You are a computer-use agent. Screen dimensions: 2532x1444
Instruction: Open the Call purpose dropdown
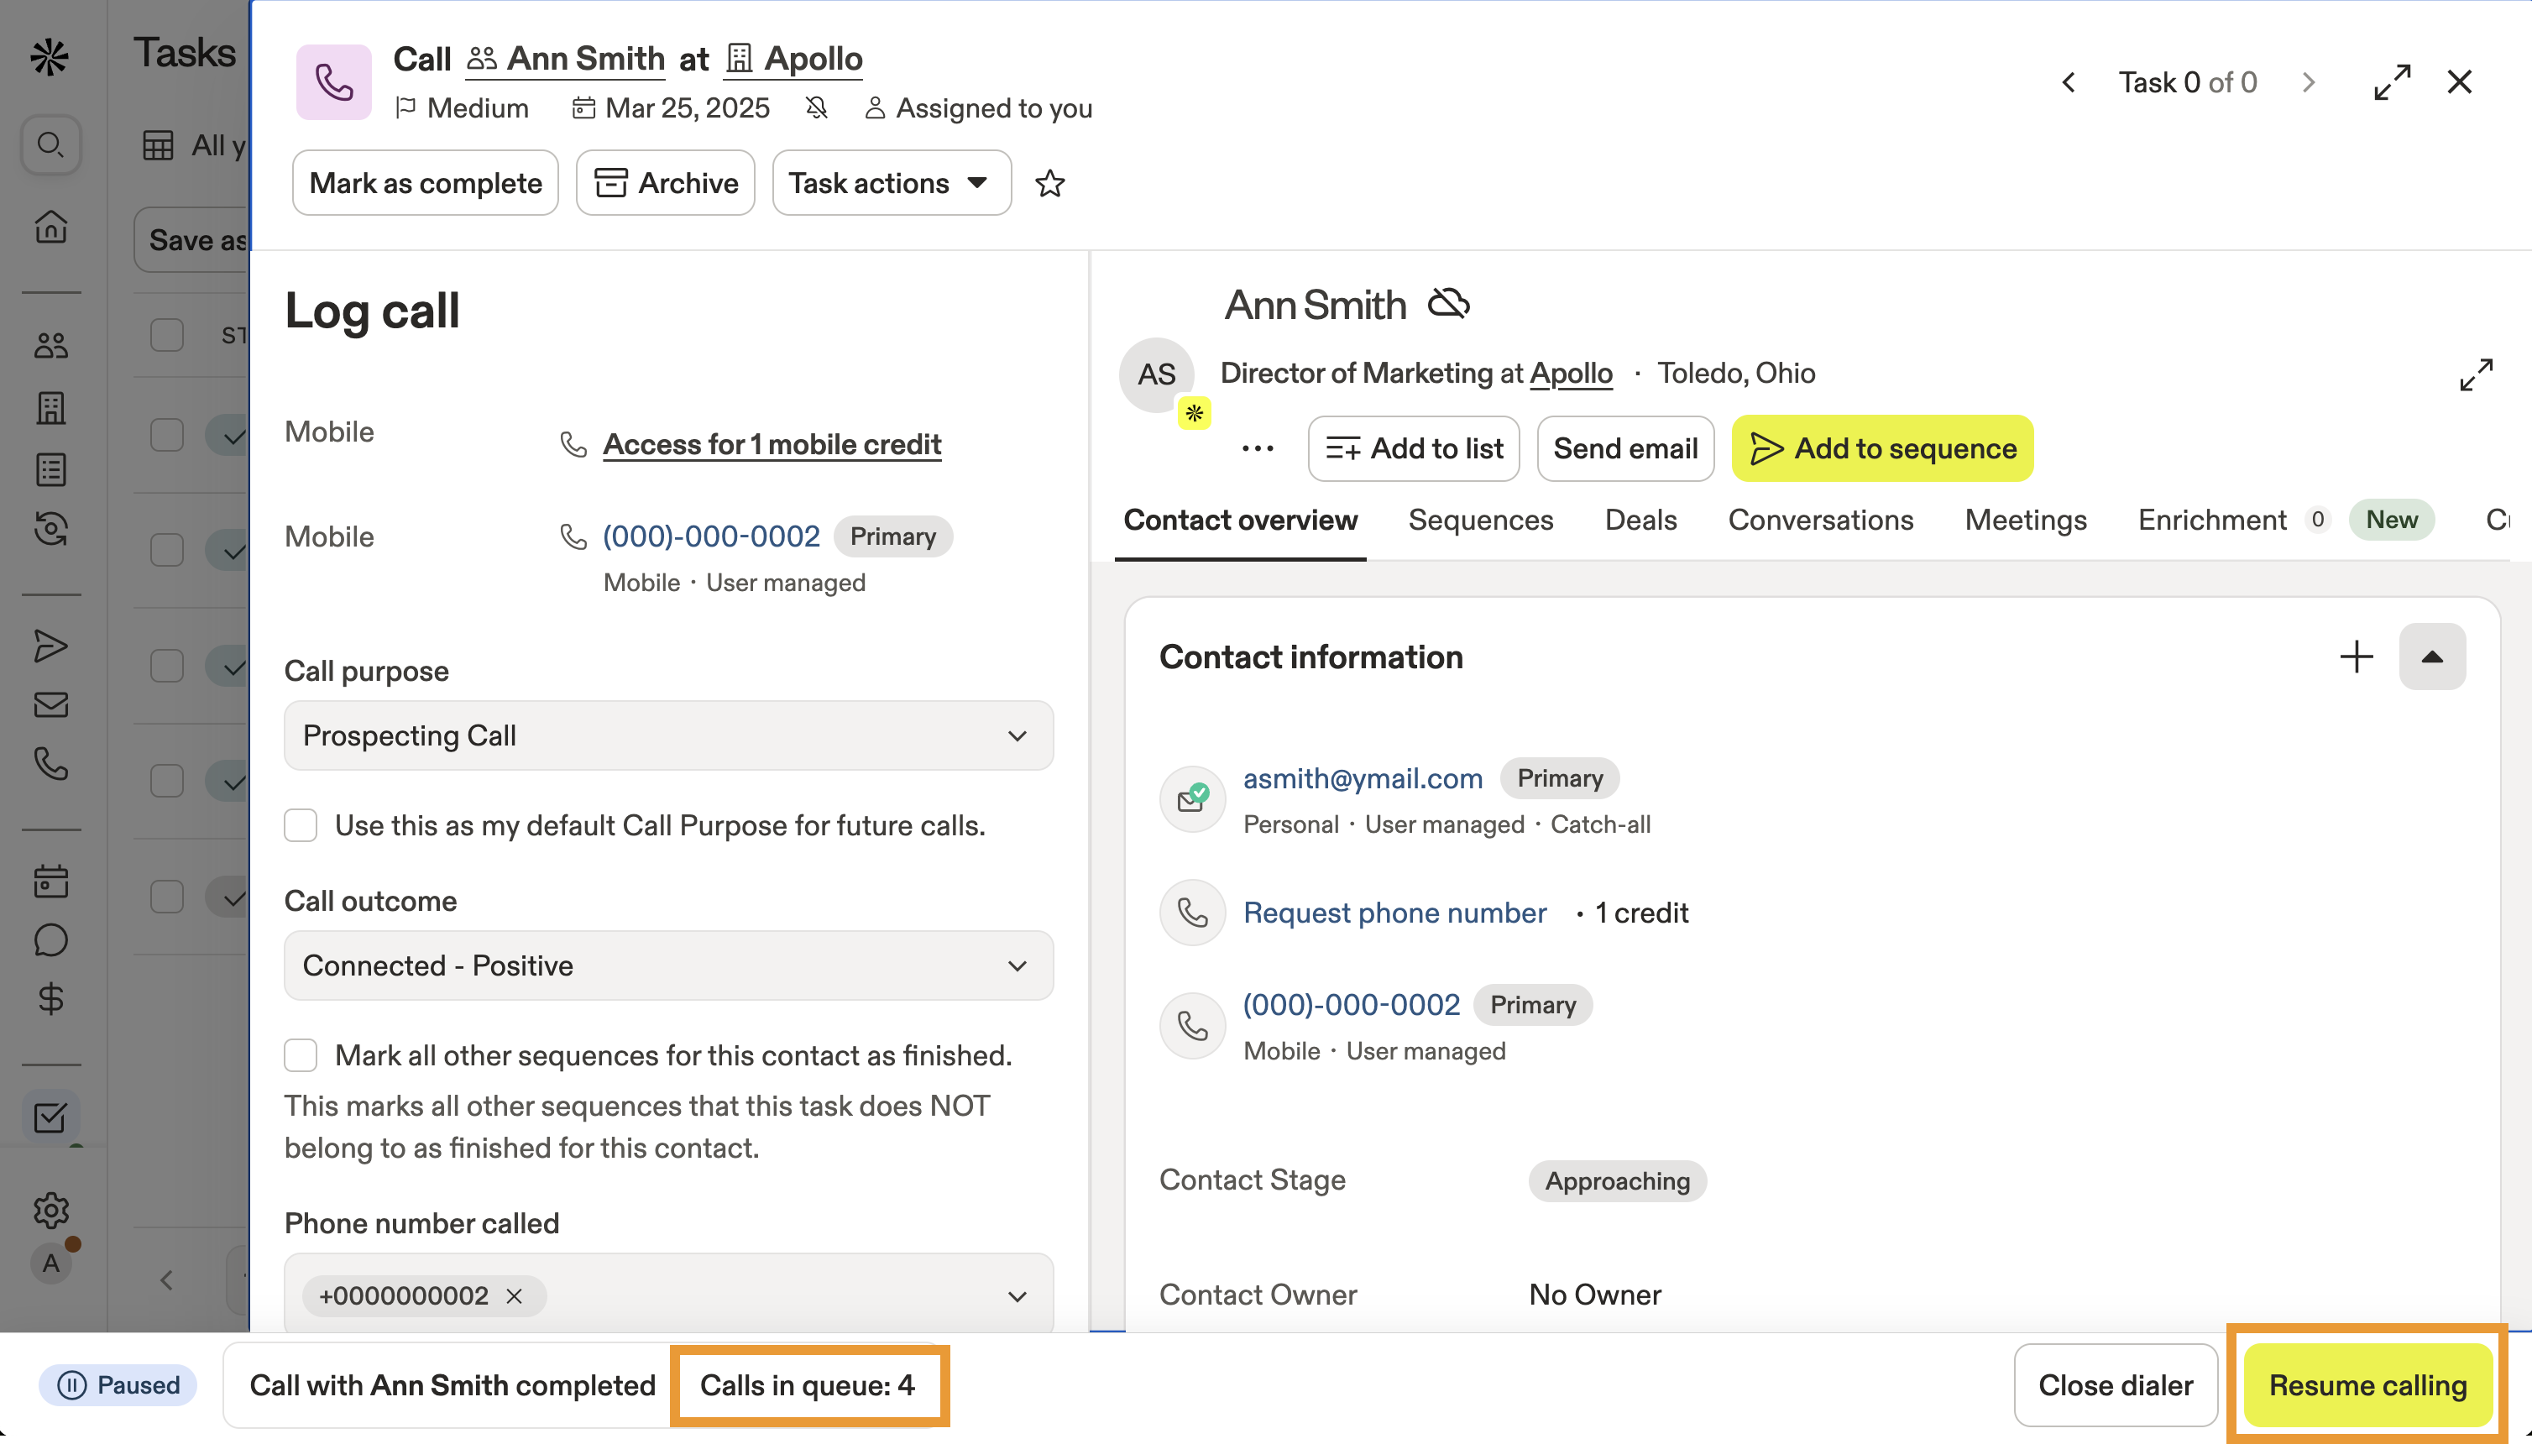pos(668,736)
